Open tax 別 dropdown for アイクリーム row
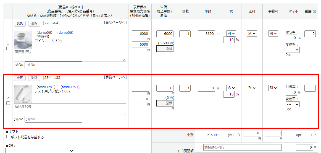The image size is (321, 153). [x=231, y=33]
